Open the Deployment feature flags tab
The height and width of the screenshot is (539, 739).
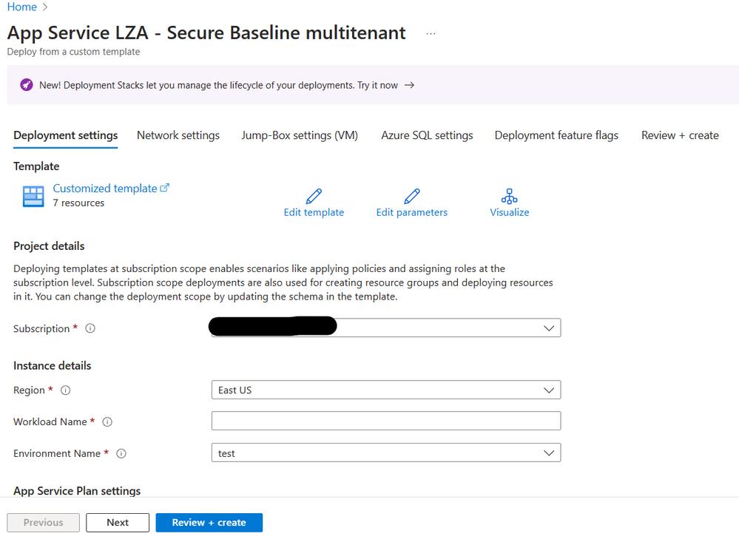click(x=556, y=135)
